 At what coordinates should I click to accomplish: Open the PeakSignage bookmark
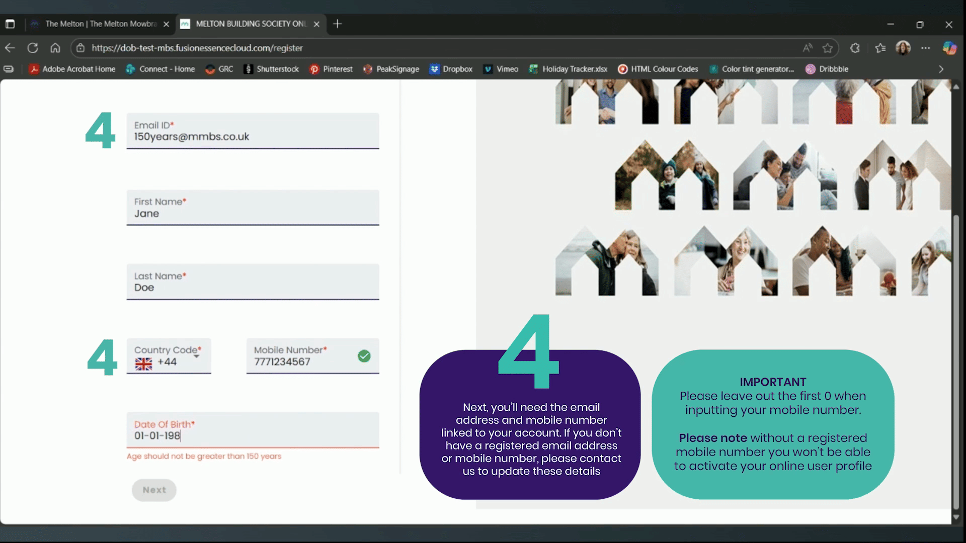coord(391,69)
